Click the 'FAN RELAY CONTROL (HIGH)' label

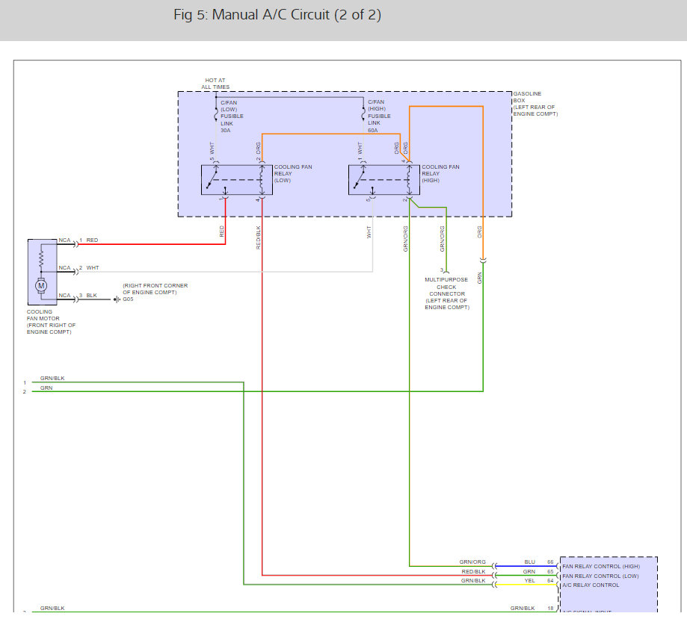coord(601,566)
